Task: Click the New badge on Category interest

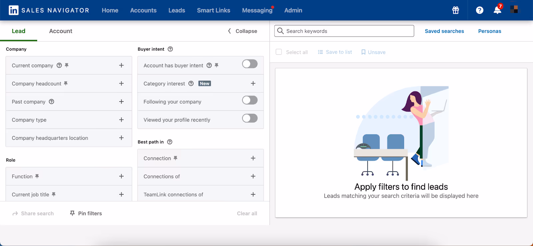Action: tap(205, 84)
